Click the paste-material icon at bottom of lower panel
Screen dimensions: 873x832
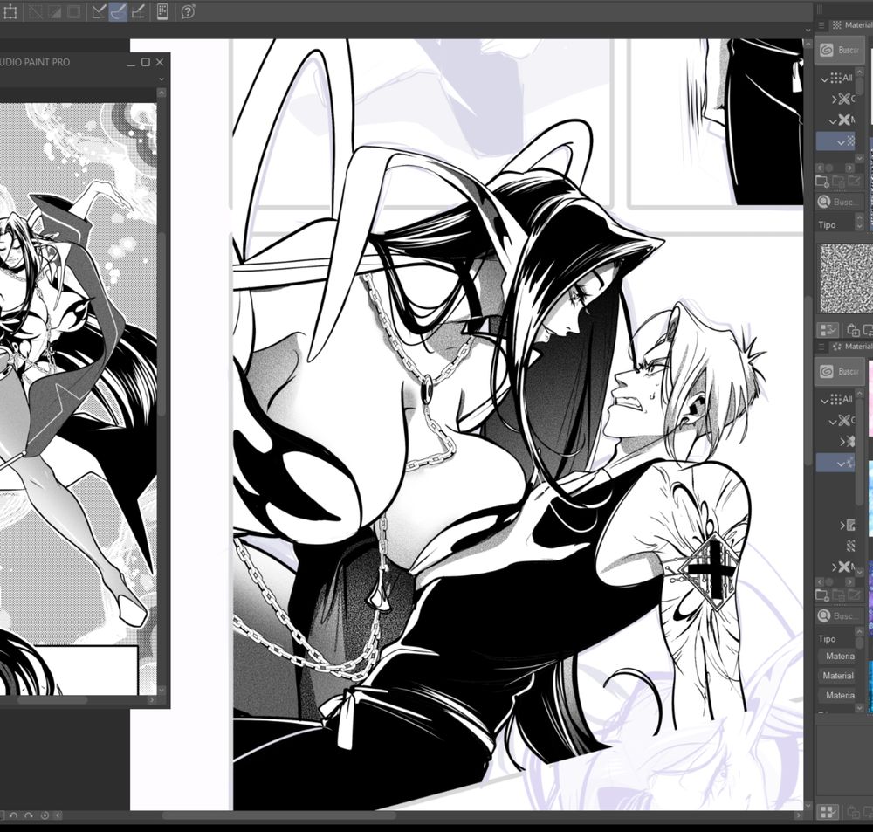pyautogui.click(x=852, y=812)
